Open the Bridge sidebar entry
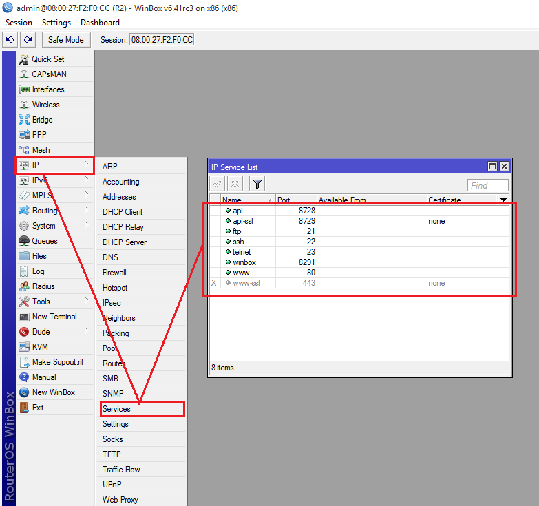This screenshot has width=539, height=506. pos(55,120)
